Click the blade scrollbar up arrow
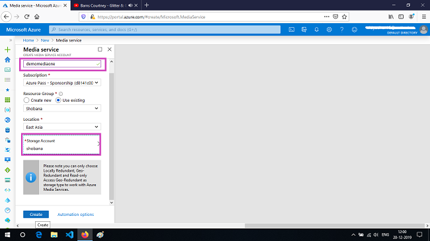This screenshot has height=241, width=430. (x=111, y=61)
